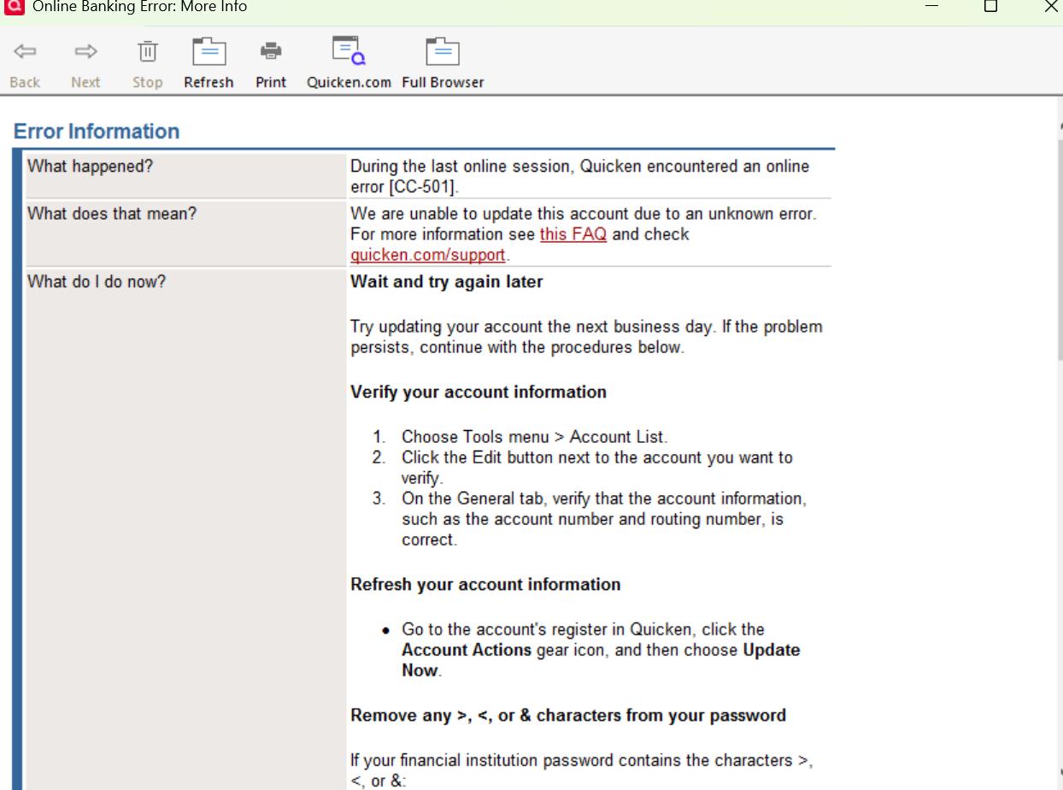This screenshot has height=790, width=1063.
Task: Click step 'Choose Tools menu > Account List'
Action: click(535, 437)
